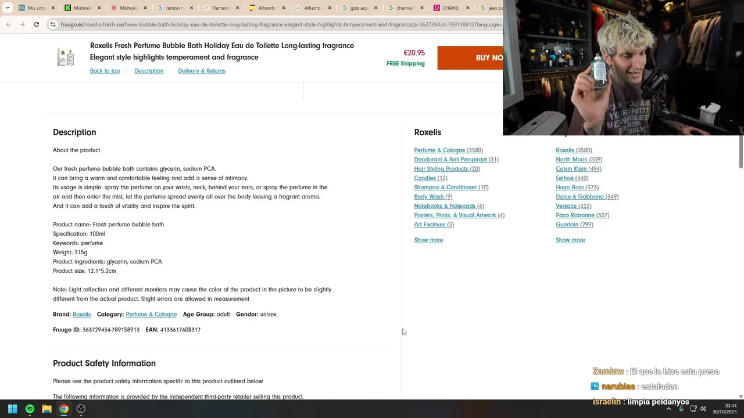Click the Roxelis link beside Brand
Image resolution: width=744 pixels, height=418 pixels.
tap(82, 315)
